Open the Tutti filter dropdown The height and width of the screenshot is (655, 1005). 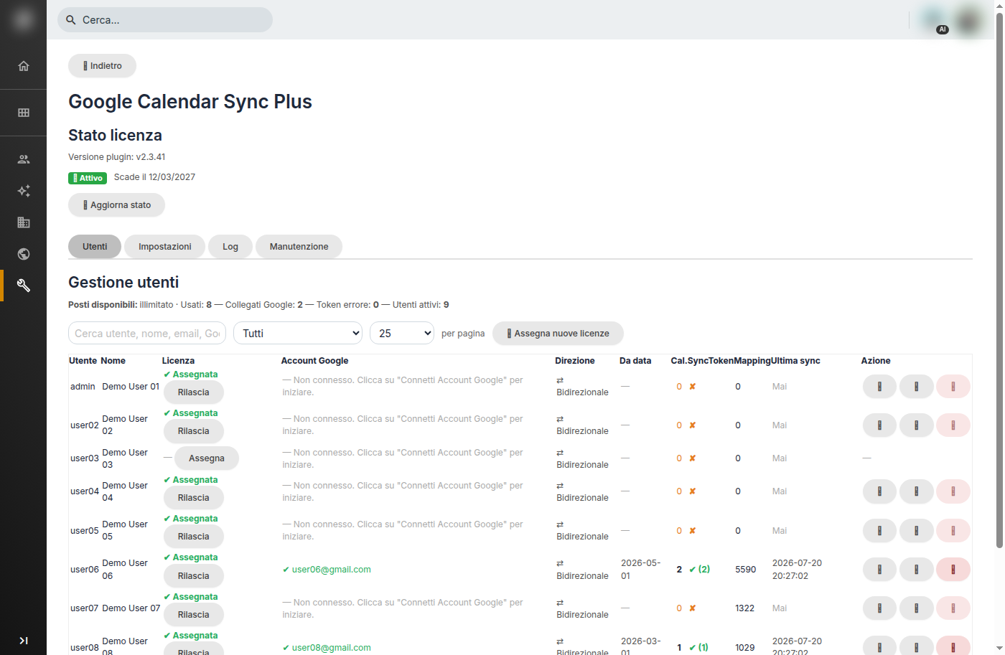298,333
